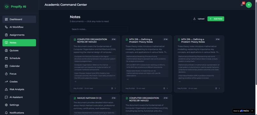Click the 'Computer Architecture' key point row
This screenshot has height=115, width=257.
95,59
